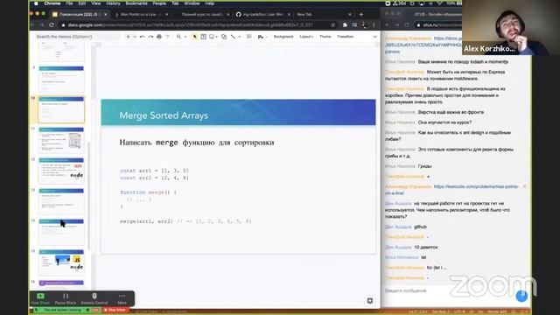The height and width of the screenshot is (315, 560).
Task: Click the blue send button in chat
Action: pyautogui.click(x=521, y=296)
